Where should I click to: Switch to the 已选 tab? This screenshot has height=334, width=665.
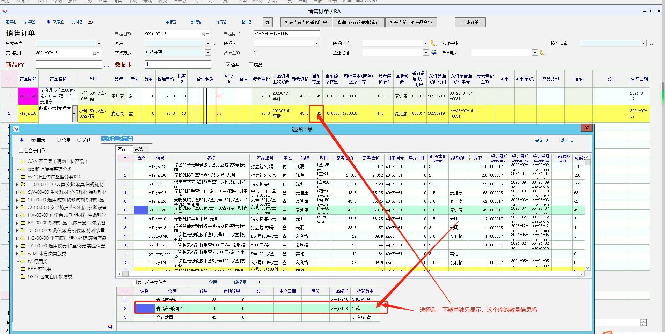point(139,149)
